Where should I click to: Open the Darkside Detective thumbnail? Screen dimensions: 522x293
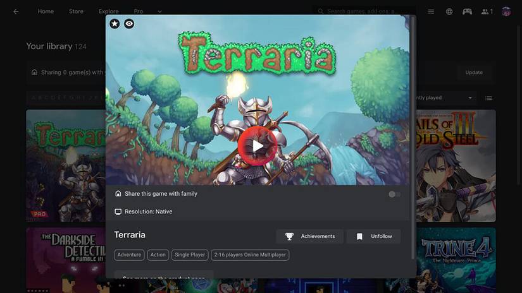click(x=66, y=260)
